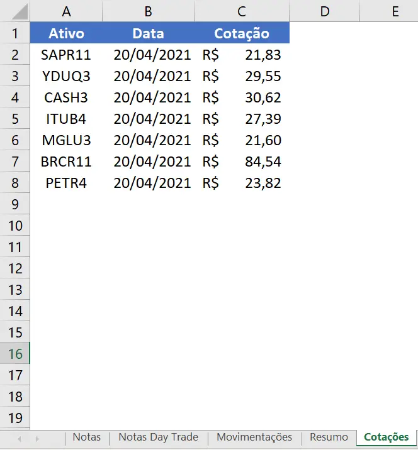
Task: Open the Notas sheet tab
Action: (87, 437)
